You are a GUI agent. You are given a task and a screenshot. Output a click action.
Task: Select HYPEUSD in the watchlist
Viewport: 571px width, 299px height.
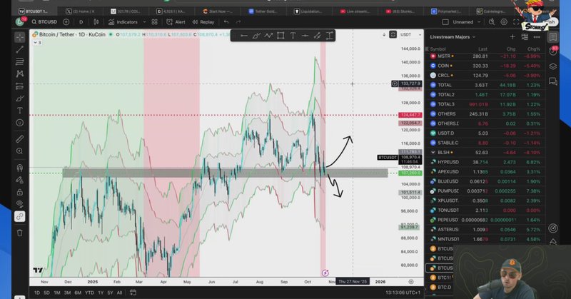tap(485, 162)
